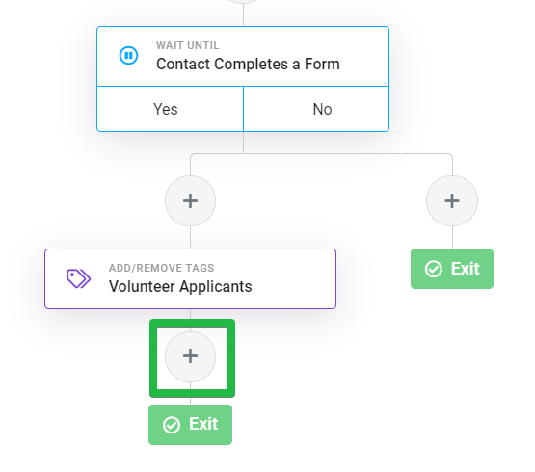
Task: Click the blue pause icon in Wait Until step
Action: [128, 55]
